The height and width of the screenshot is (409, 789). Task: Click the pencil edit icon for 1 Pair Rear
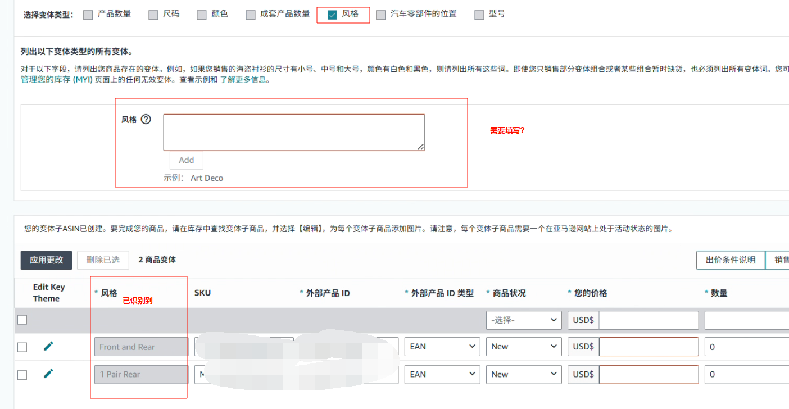click(x=49, y=374)
